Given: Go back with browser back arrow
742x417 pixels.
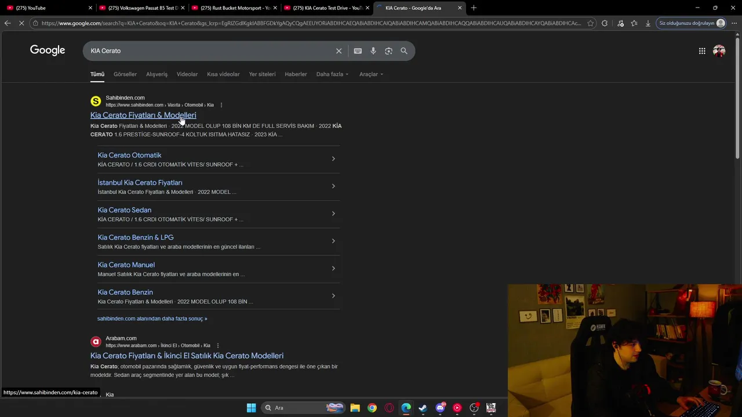Looking at the screenshot, I should [8, 23].
